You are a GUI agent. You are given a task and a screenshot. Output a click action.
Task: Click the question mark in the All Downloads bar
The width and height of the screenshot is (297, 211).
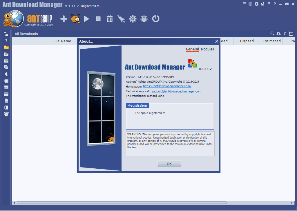(285, 34)
